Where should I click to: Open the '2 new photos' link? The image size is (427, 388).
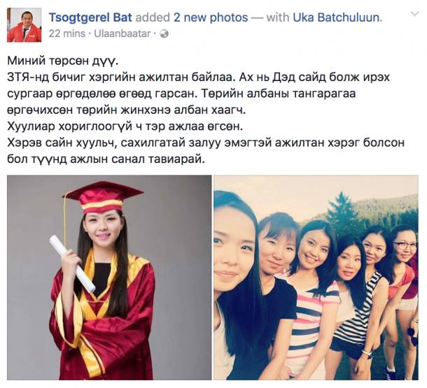[x=211, y=17]
